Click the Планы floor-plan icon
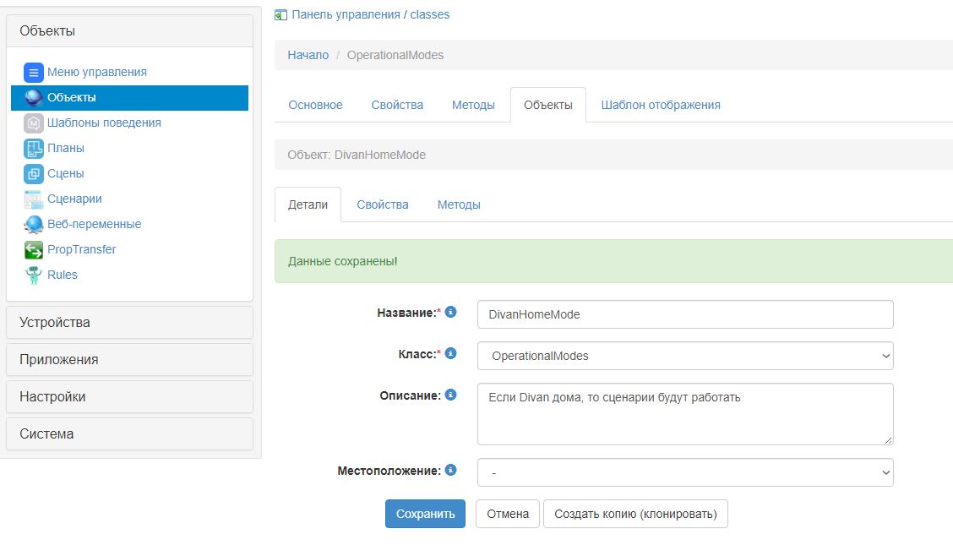Screen dimensions: 953x556 click(x=34, y=149)
